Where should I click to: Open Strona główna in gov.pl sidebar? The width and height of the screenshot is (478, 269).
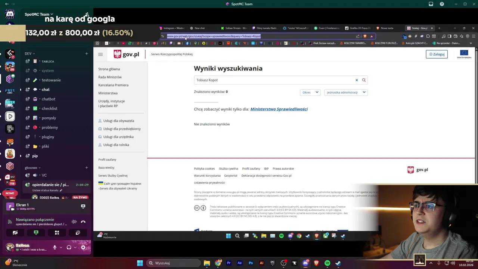[109, 69]
